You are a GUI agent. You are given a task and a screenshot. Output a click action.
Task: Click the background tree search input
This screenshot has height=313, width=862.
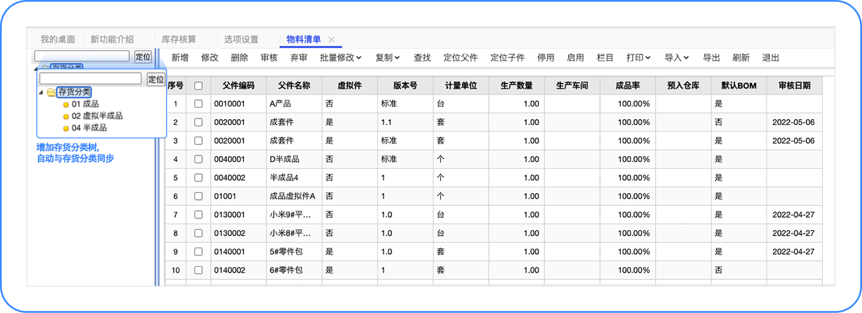coord(82,56)
